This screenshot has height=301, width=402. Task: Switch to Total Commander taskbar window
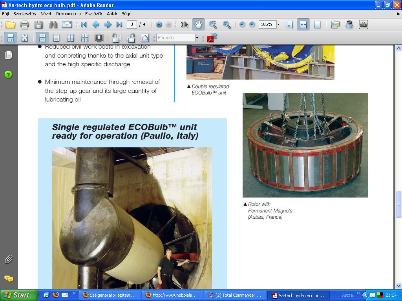pyautogui.click(x=236, y=295)
